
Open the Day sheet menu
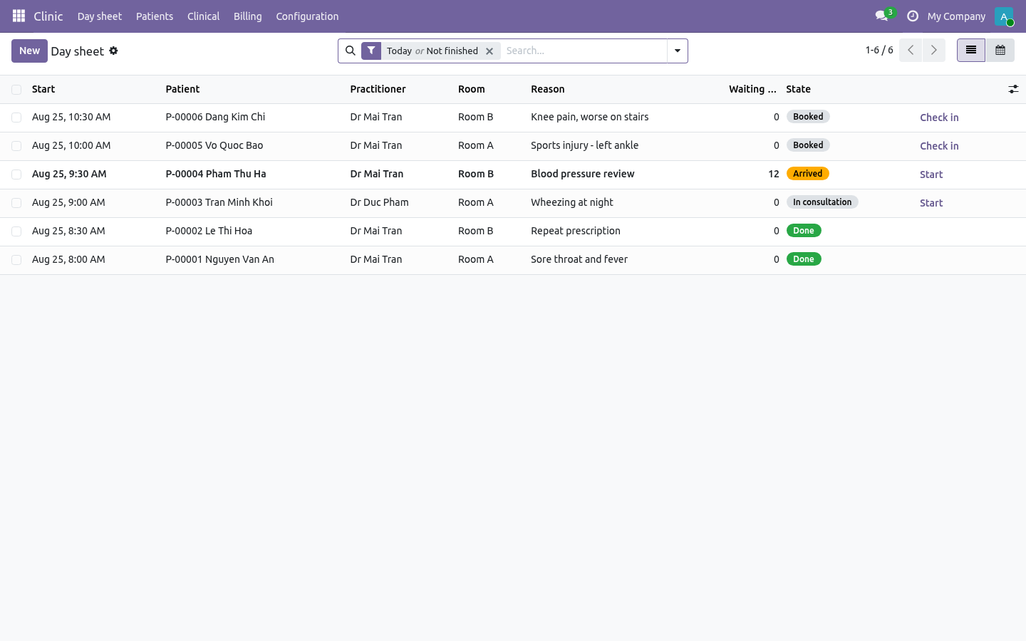point(100,16)
